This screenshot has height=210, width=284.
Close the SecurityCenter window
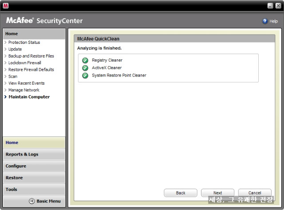click(x=278, y=6)
